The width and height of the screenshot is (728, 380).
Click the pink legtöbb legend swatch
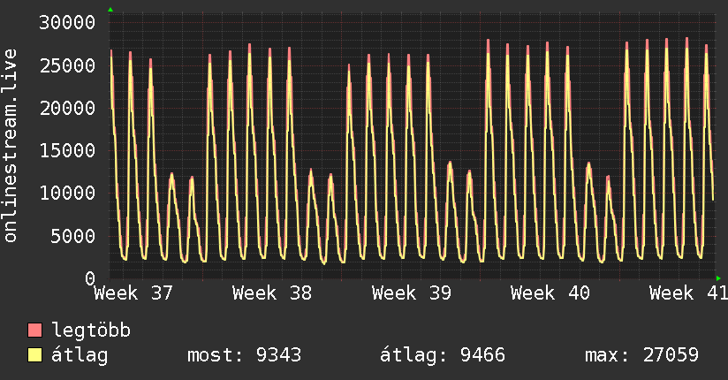[34, 330]
